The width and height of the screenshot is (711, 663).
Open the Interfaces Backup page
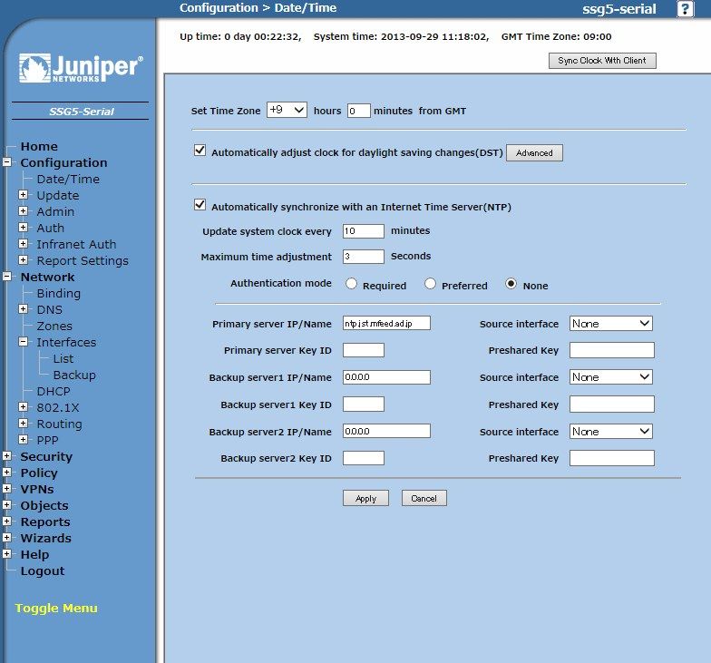(x=74, y=375)
